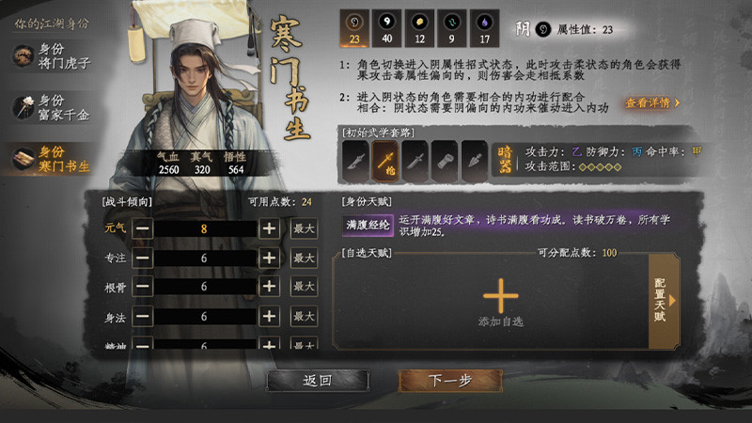Viewport: 752px width, 423px height.
Task: Expand the 配置天赋 talent panel
Action: (664, 301)
